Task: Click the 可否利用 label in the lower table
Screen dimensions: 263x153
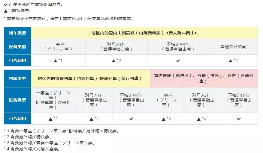Action: click(x=17, y=119)
